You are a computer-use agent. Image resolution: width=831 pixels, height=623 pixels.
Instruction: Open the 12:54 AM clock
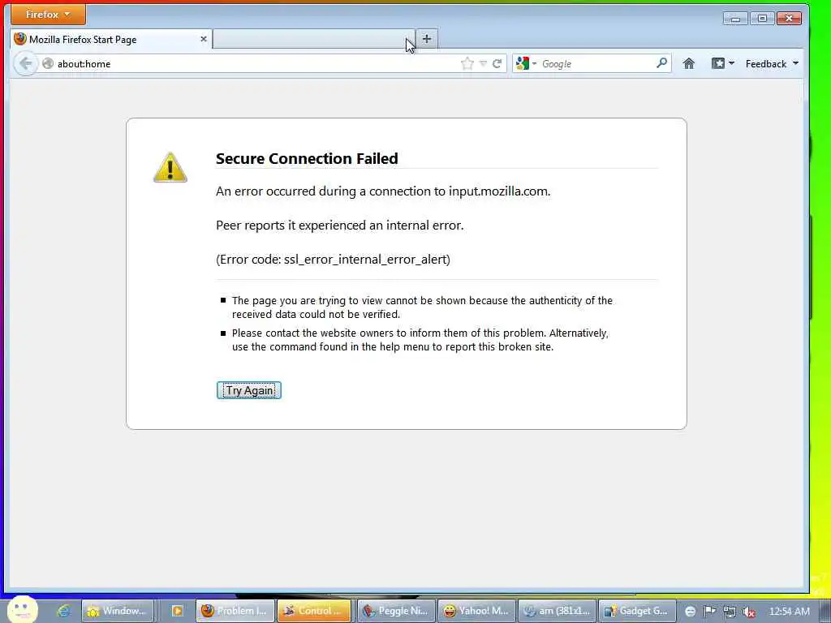point(790,612)
